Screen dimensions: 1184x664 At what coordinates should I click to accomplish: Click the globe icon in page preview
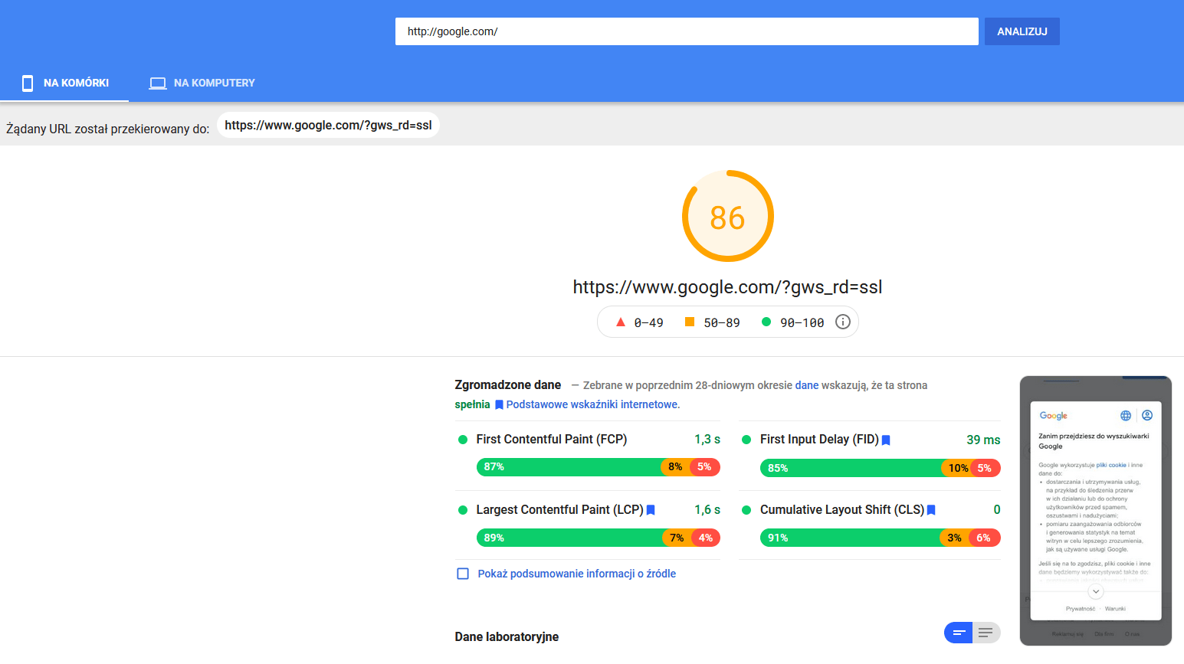[x=1126, y=415]
